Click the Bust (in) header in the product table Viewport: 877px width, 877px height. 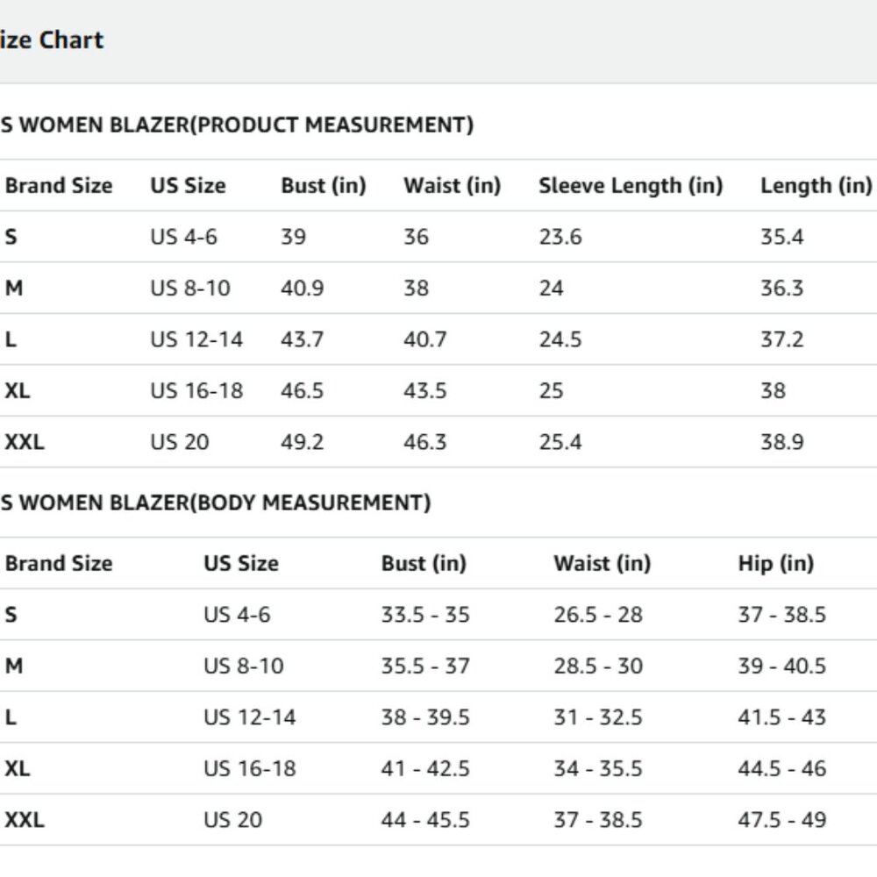(x=324, y=185)
